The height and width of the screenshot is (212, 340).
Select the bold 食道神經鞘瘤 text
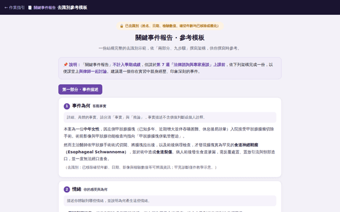click(x=246, y=145)
